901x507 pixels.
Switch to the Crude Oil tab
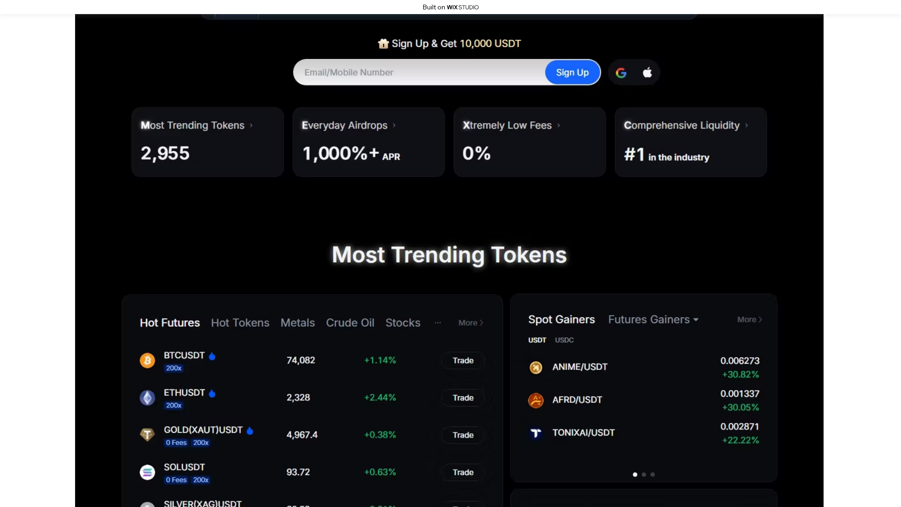350,323
